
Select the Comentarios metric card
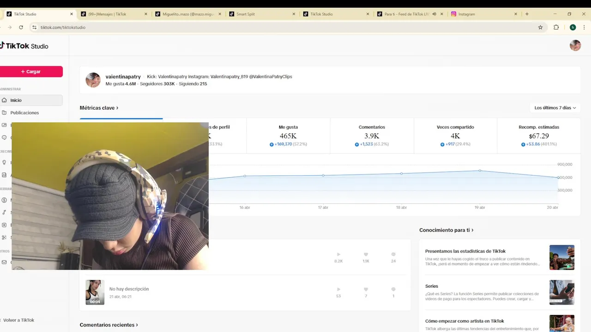(x=372, y=136)
